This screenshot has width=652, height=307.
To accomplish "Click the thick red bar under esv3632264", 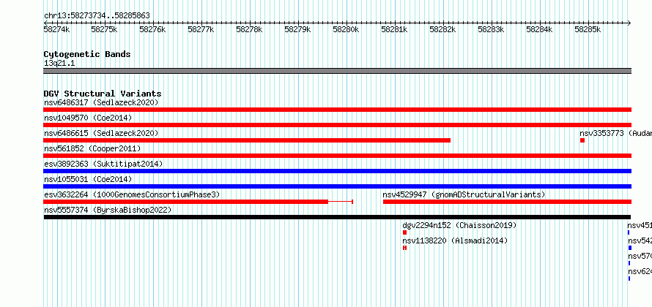I will (185, 202).
